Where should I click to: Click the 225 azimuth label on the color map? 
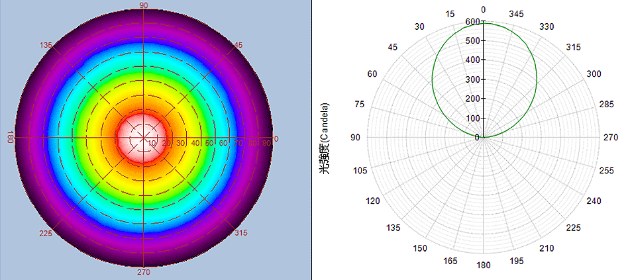pyautogui.click(x=46, y=233)
